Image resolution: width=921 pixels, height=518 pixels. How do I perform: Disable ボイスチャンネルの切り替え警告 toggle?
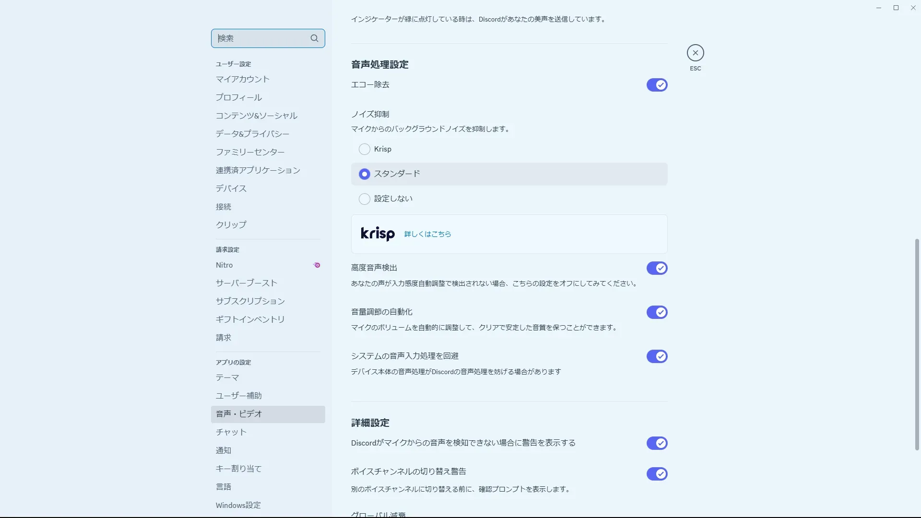657,474
